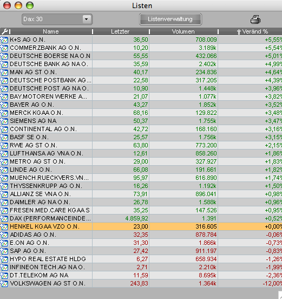Select the ADIDAS AG O.N. name
Image resolution: width=282 pixels, height=299 pixels.
pos(33,235)
